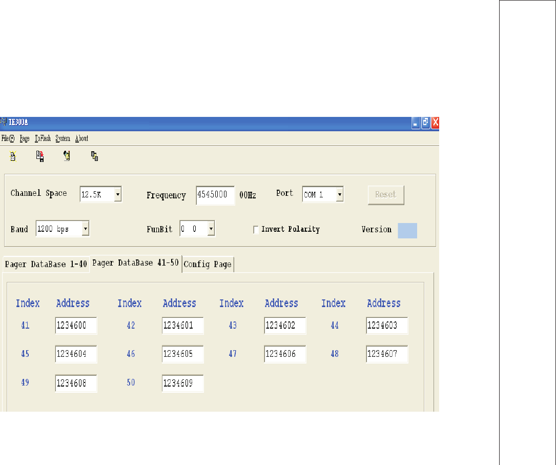Click the index label 49

pos(25,382)
